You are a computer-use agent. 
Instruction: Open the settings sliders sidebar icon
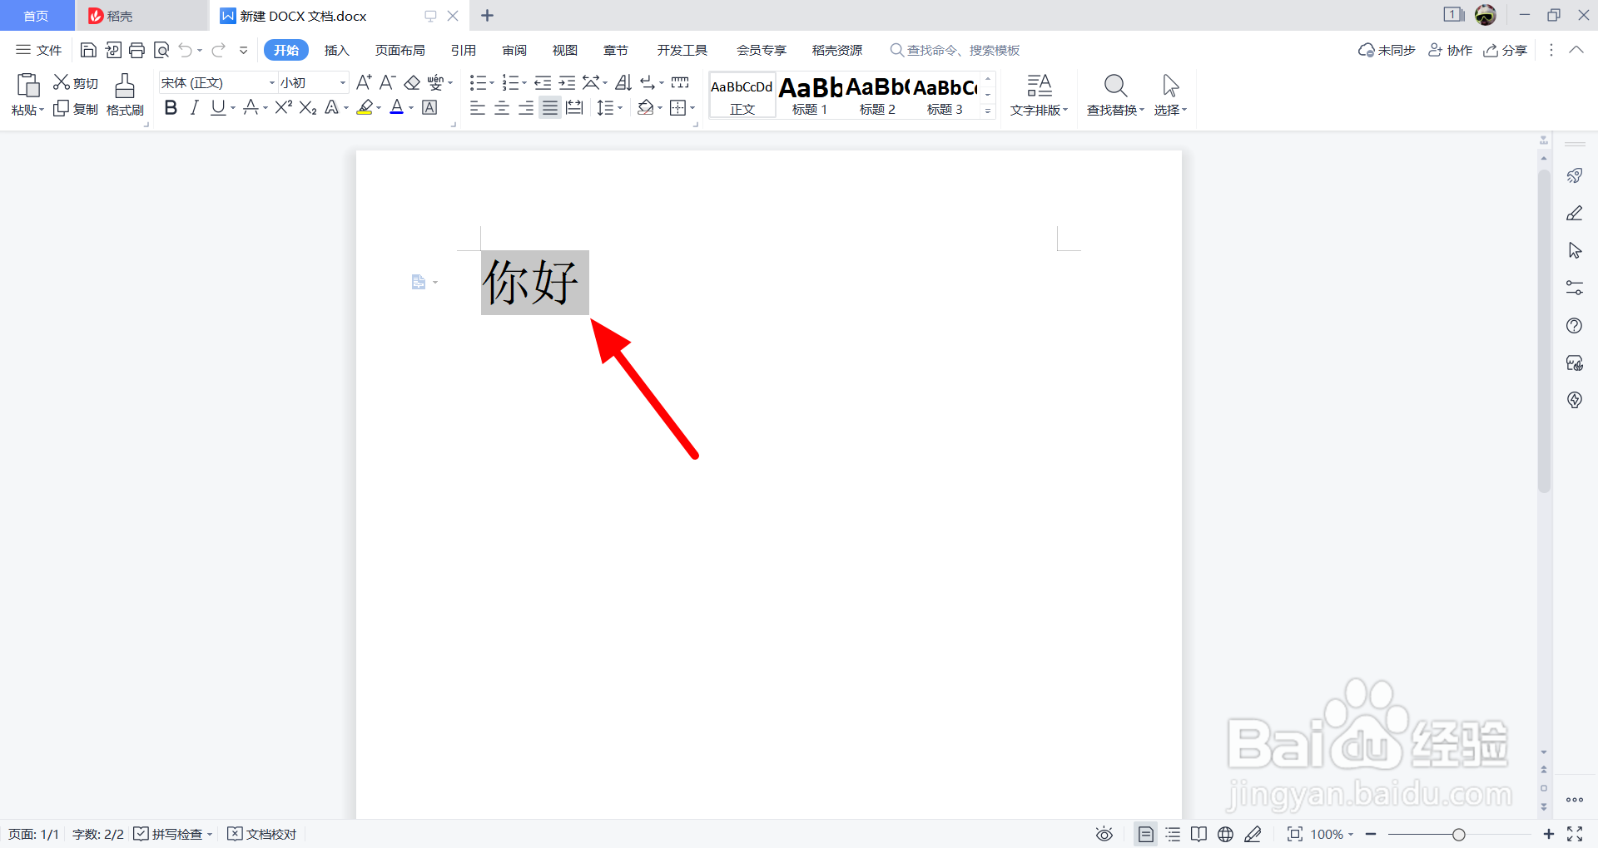pyautogui.click(x=1575, y=288)
